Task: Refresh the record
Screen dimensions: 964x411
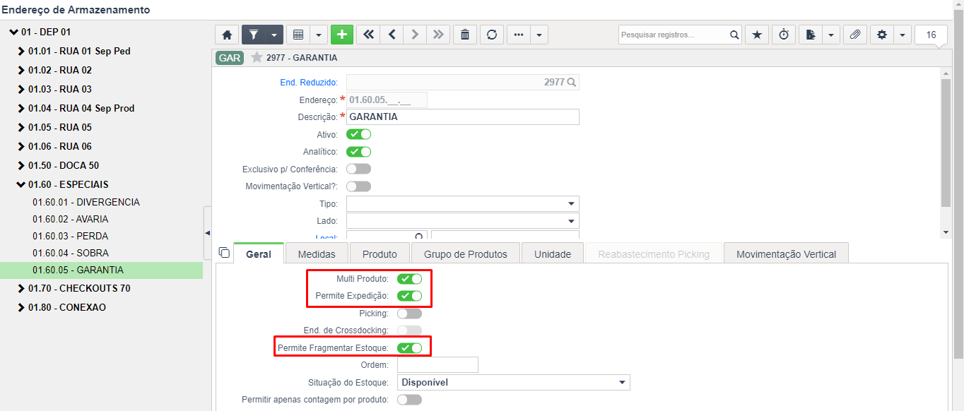Action: point(491,34)
